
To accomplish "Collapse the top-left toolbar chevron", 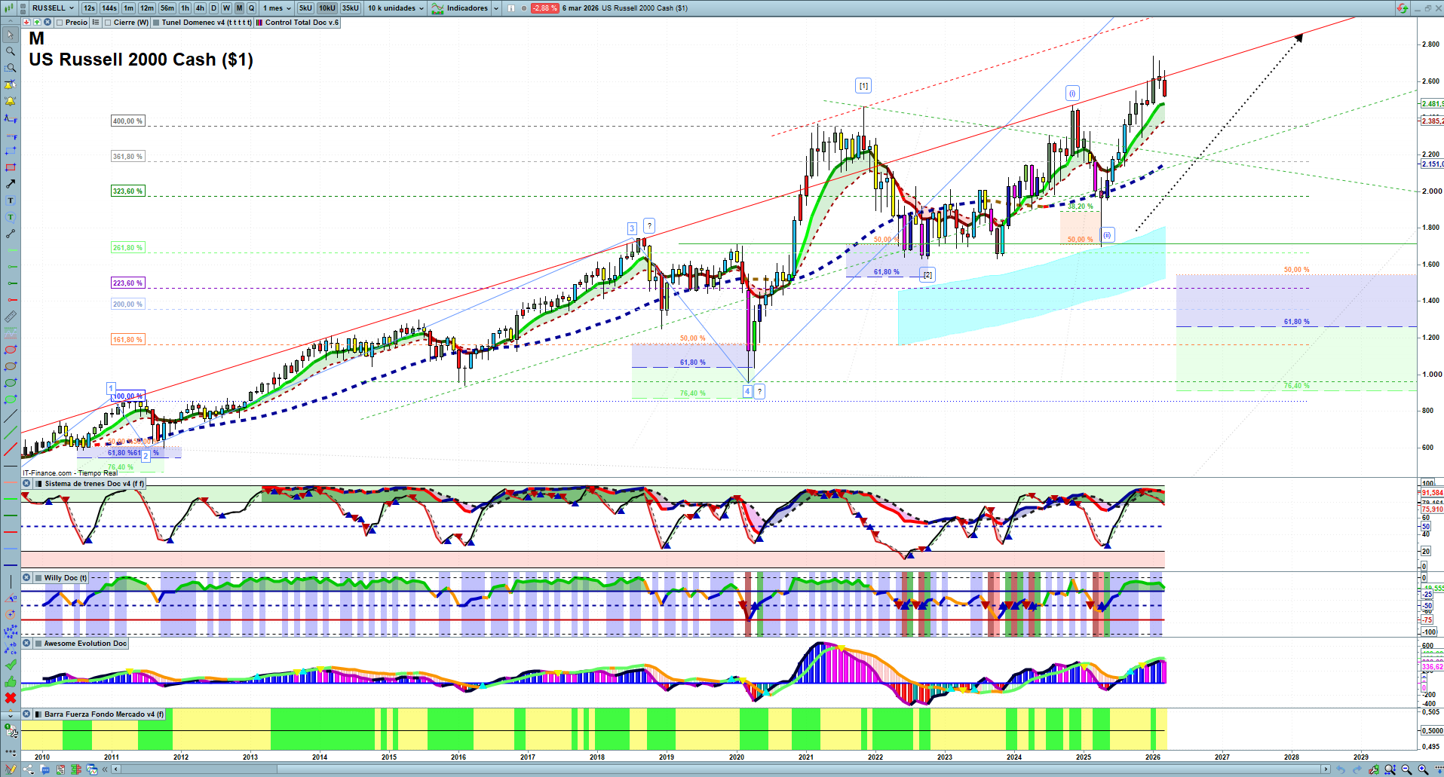I will (x=10, y=22).
